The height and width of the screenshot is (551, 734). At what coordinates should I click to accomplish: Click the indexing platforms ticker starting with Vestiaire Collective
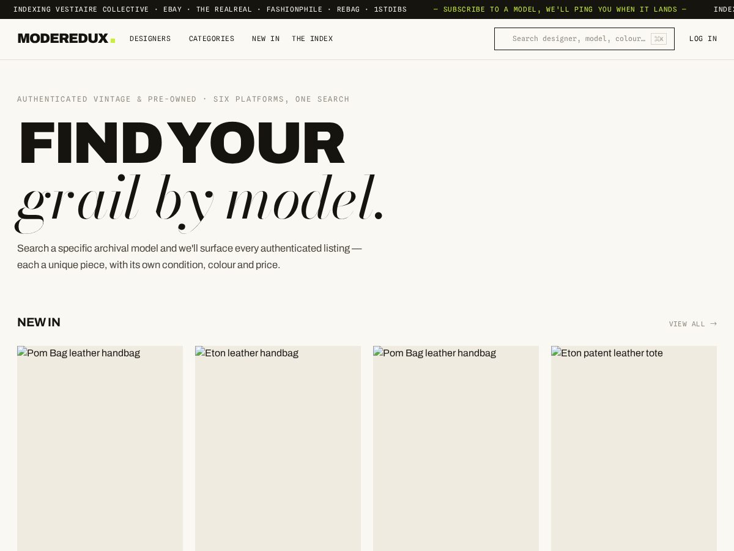click(x=210, y=9)
